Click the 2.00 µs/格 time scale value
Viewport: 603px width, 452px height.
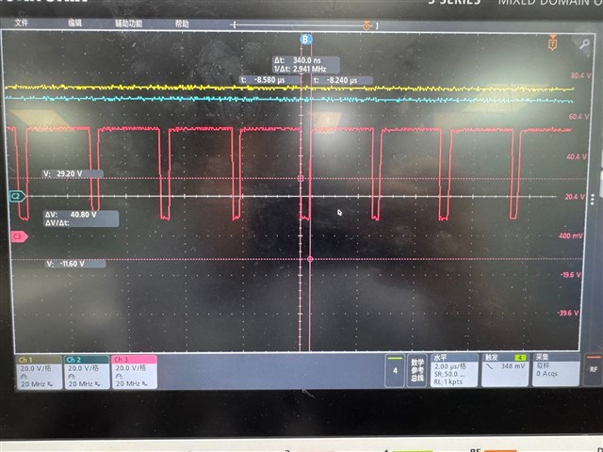pos(450,366)
